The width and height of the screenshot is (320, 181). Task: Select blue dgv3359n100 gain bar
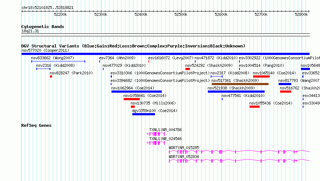[x=144, y=114]
